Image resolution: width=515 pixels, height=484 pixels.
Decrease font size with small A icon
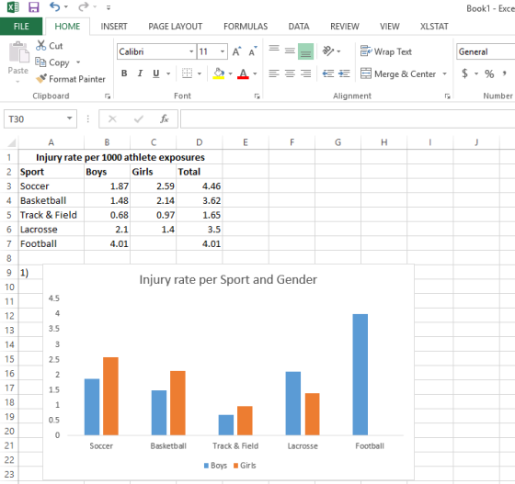pos(253,51)
